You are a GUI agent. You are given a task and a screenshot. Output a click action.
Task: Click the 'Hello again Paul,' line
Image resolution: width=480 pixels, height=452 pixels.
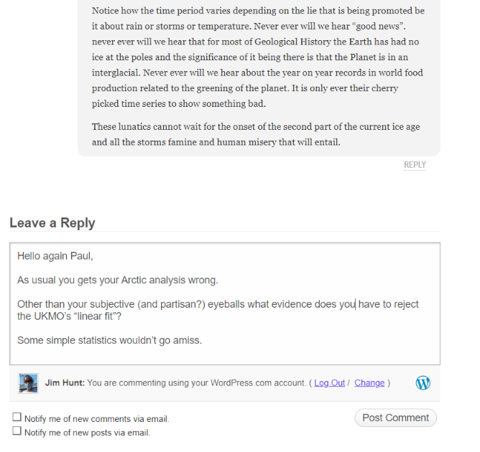[55, 256]
